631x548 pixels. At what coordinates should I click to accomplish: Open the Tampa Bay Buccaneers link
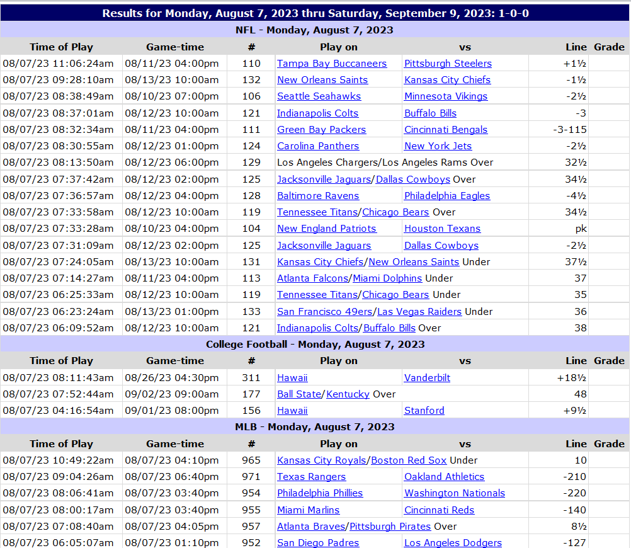click(332, 64)
